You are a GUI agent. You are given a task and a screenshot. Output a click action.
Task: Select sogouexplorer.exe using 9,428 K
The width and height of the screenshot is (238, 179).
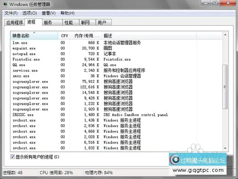click(x=116, y=98)
